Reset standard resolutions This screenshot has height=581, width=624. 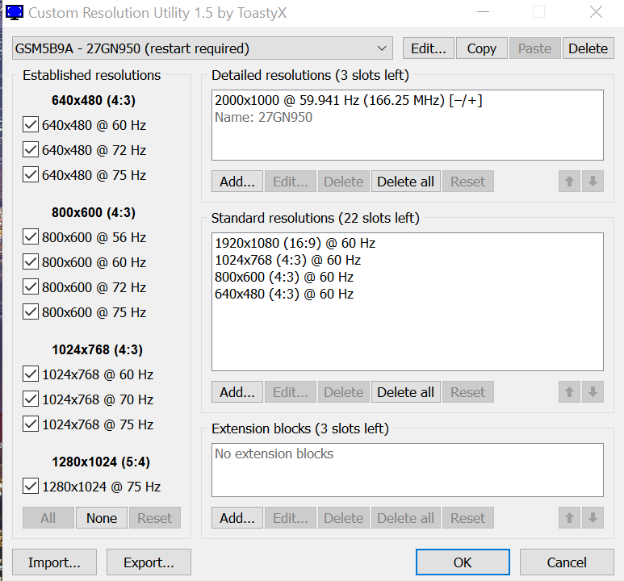pos(468,392)
